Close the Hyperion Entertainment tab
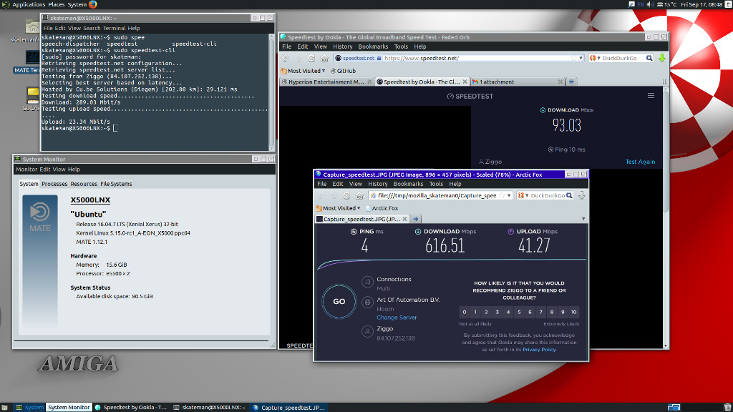 369,82
